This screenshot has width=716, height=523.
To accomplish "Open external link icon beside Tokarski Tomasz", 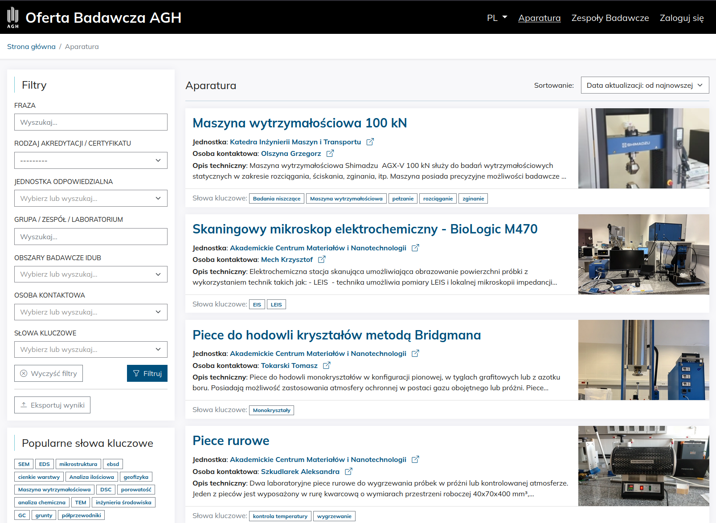I will point(327,365).
